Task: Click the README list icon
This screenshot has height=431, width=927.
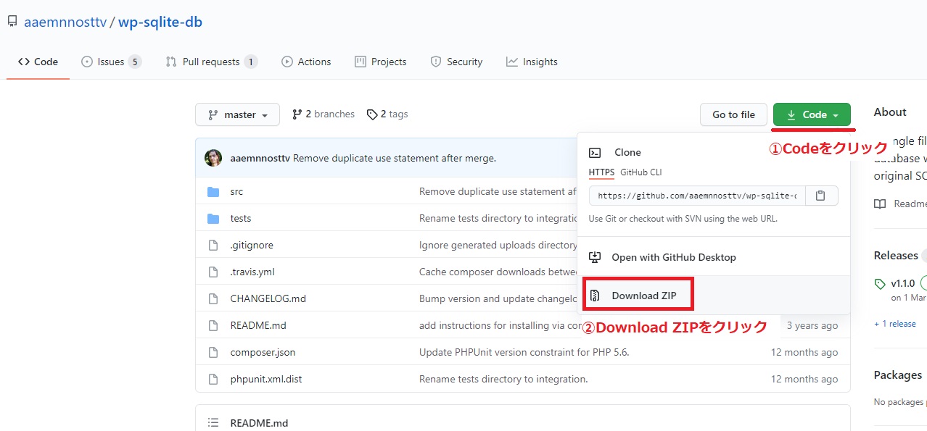Action: (213, 423)
